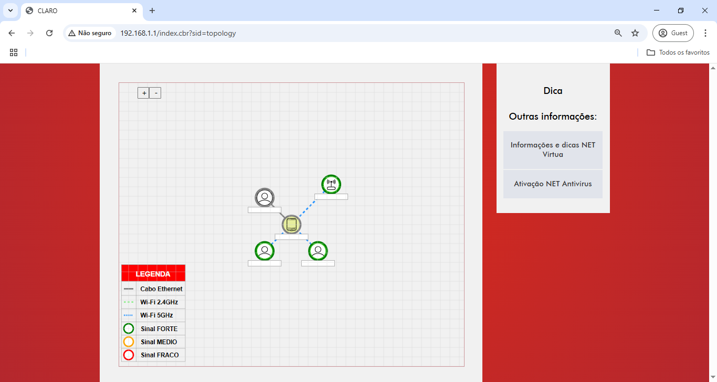Viewport: 717px width, 382px height.
Task: Open Todos os favoritos folder
Action: point(678,52)
